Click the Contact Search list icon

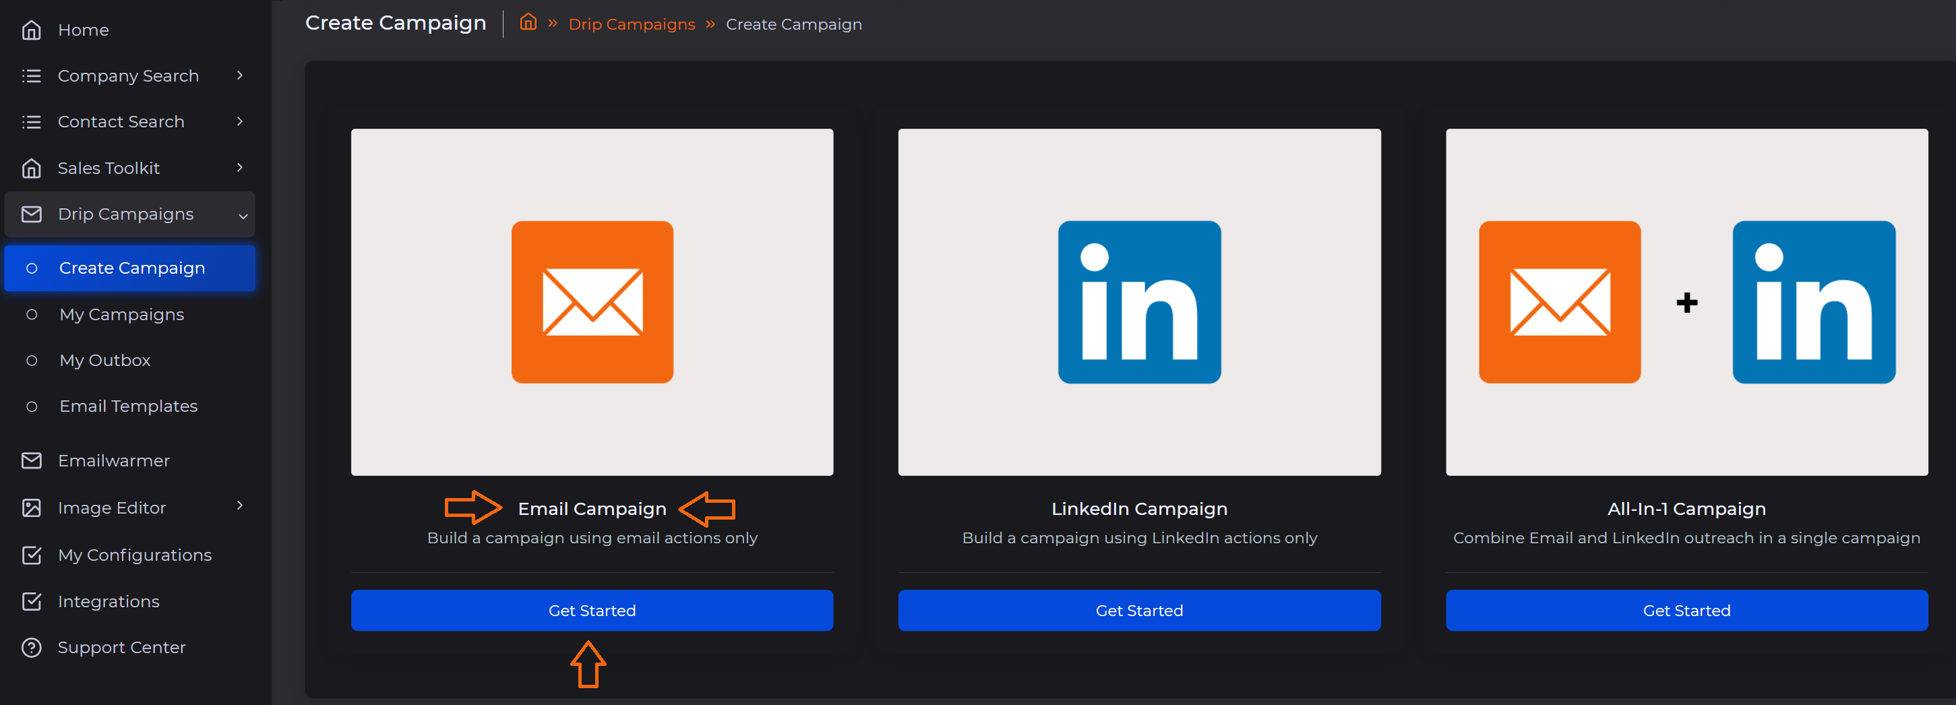[x=31, y=121]
